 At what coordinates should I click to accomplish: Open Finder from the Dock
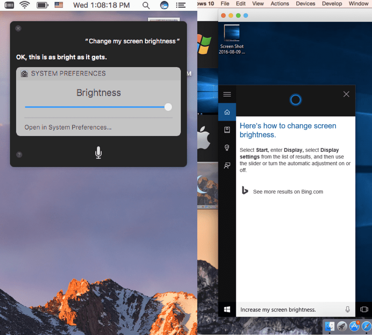(329, 327)
